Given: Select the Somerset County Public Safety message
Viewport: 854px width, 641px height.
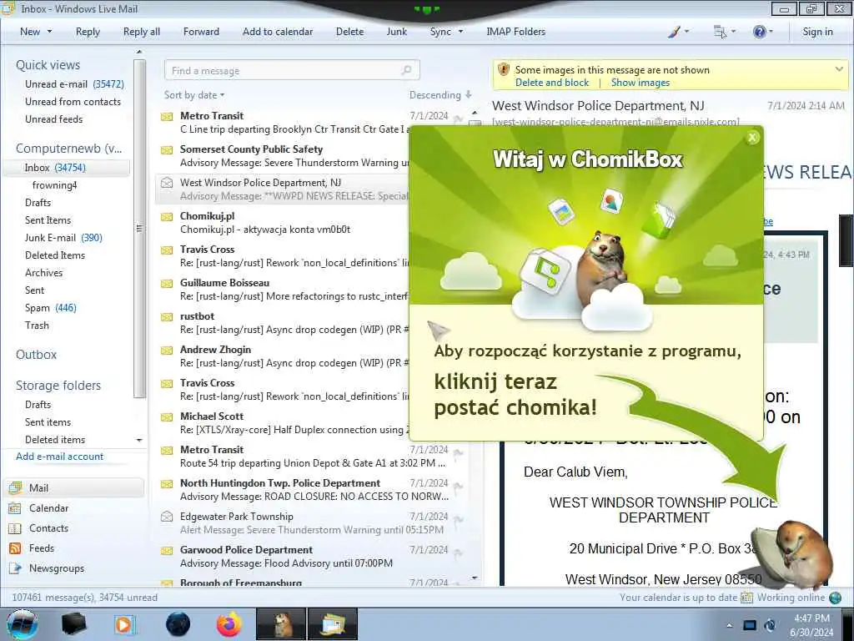Looking at the screenshot, I should pyautogui.click(x=282, y=156).
